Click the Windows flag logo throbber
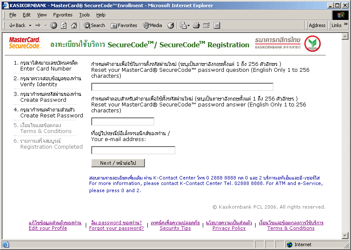This screenshot has height=250, width=351. (340, 15)
